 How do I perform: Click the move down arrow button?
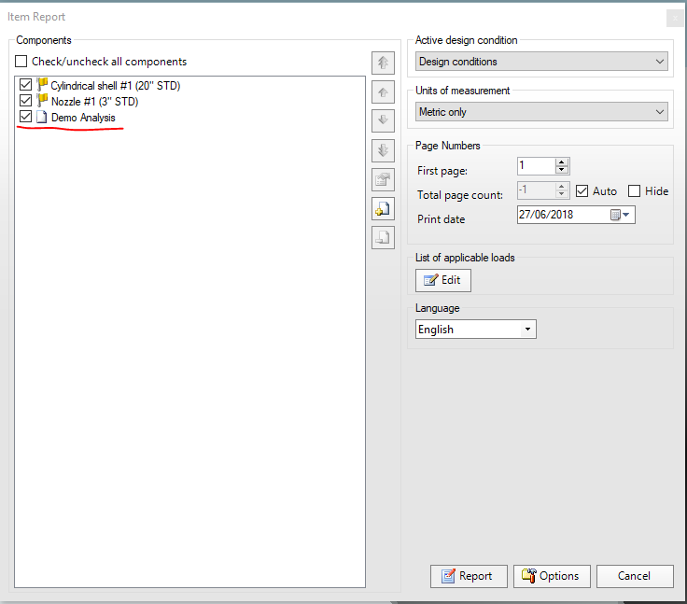(383, 121)
